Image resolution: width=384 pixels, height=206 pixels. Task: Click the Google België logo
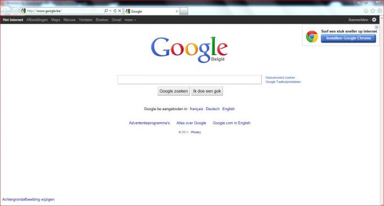[189, 50]
